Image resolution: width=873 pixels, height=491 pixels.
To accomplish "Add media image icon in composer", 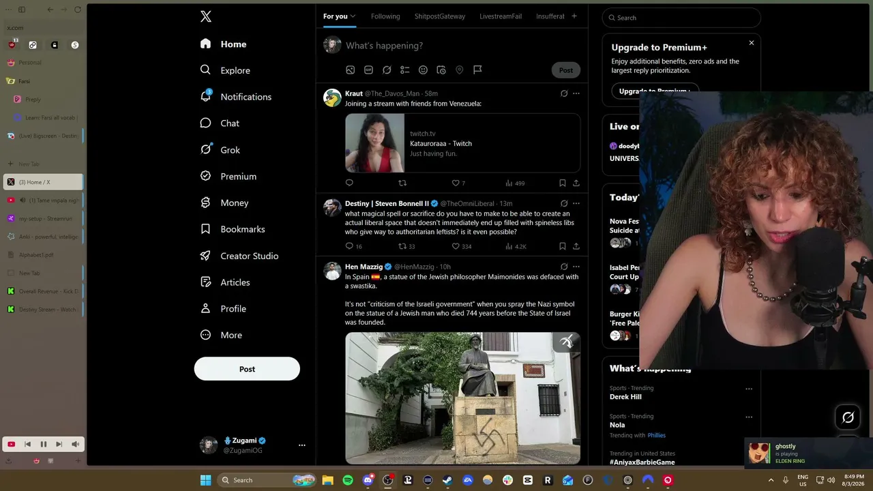I will click(350, 70).
